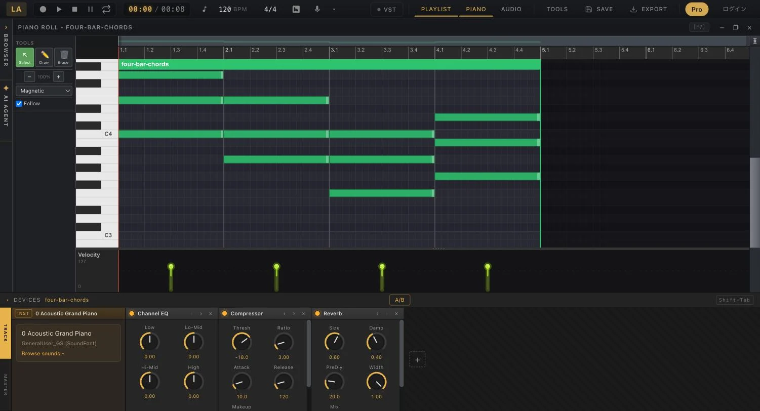Click the microphone input icon
Image resolution: width=760 pixels, height=411 pixels.
317,9
